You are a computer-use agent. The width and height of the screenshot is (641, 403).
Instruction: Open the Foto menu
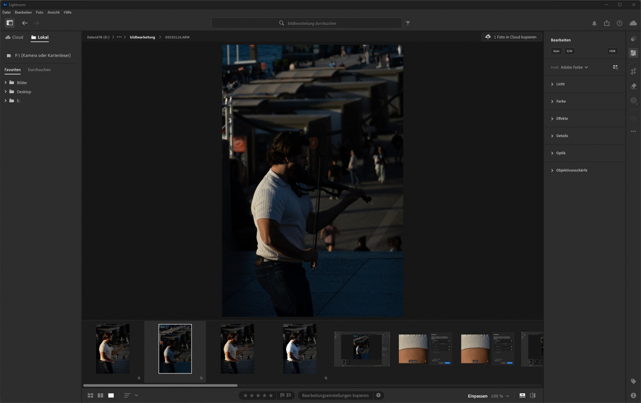[39, 12]
